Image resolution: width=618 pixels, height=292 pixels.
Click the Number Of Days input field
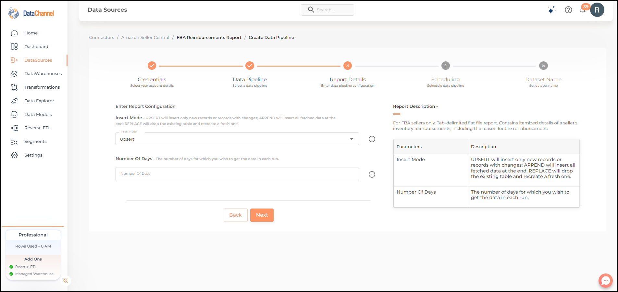pos(237,174)
